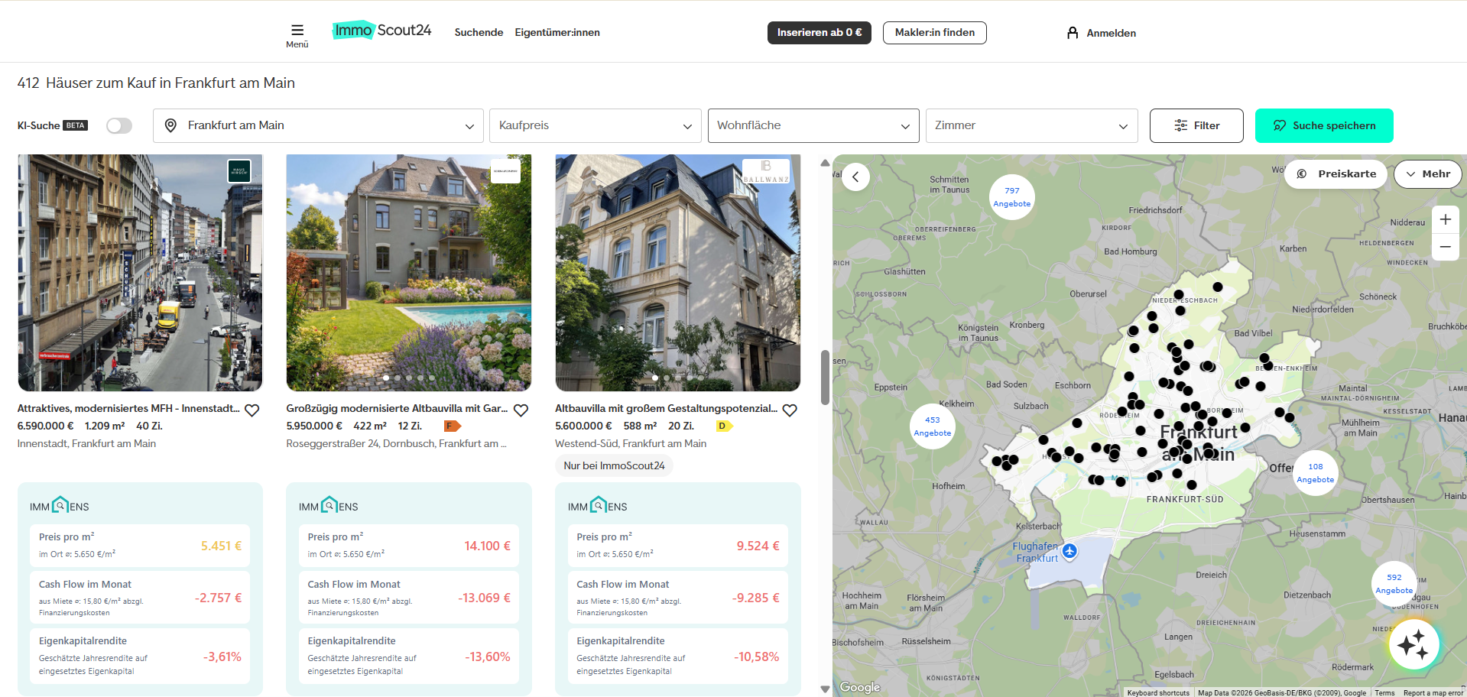Click the Suche speichern button
The image size is (1467, 697).
1324,125
